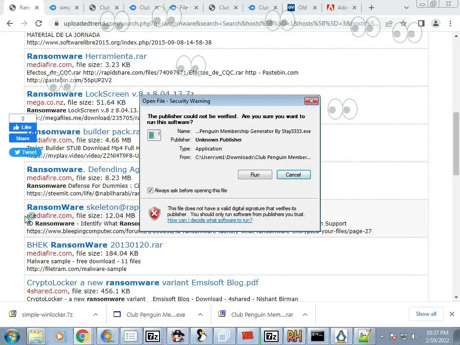Click the taskbar clock showing 10:37 PM

(x=437, y=336)
